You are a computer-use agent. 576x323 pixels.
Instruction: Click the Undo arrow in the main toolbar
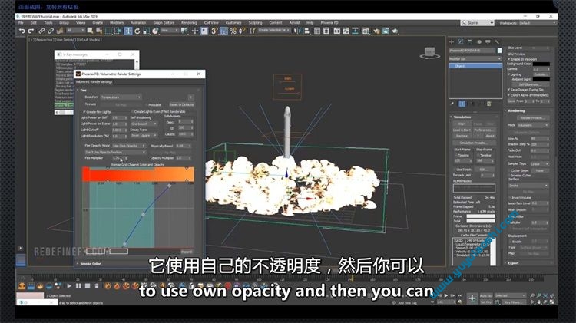(x=22, y=31)
